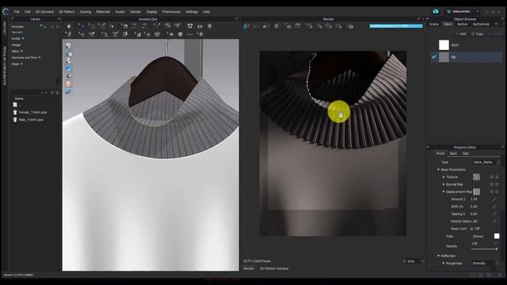Start rendering with the first Render toolbar icon
The height and width of the screenshot is (285, 507).
(x=246, y=26)
